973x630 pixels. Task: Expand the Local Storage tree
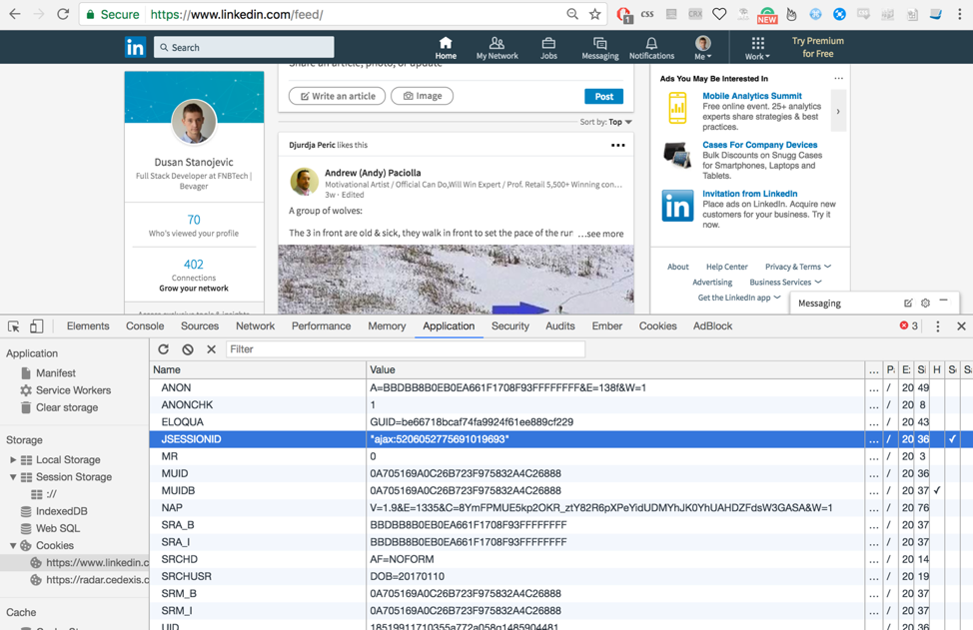pyautogui.click(x=13, y=460)
